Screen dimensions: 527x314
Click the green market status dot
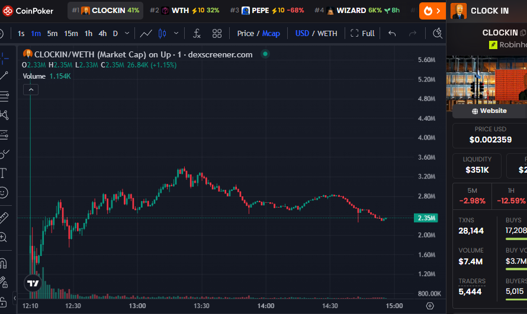point(265,54)
